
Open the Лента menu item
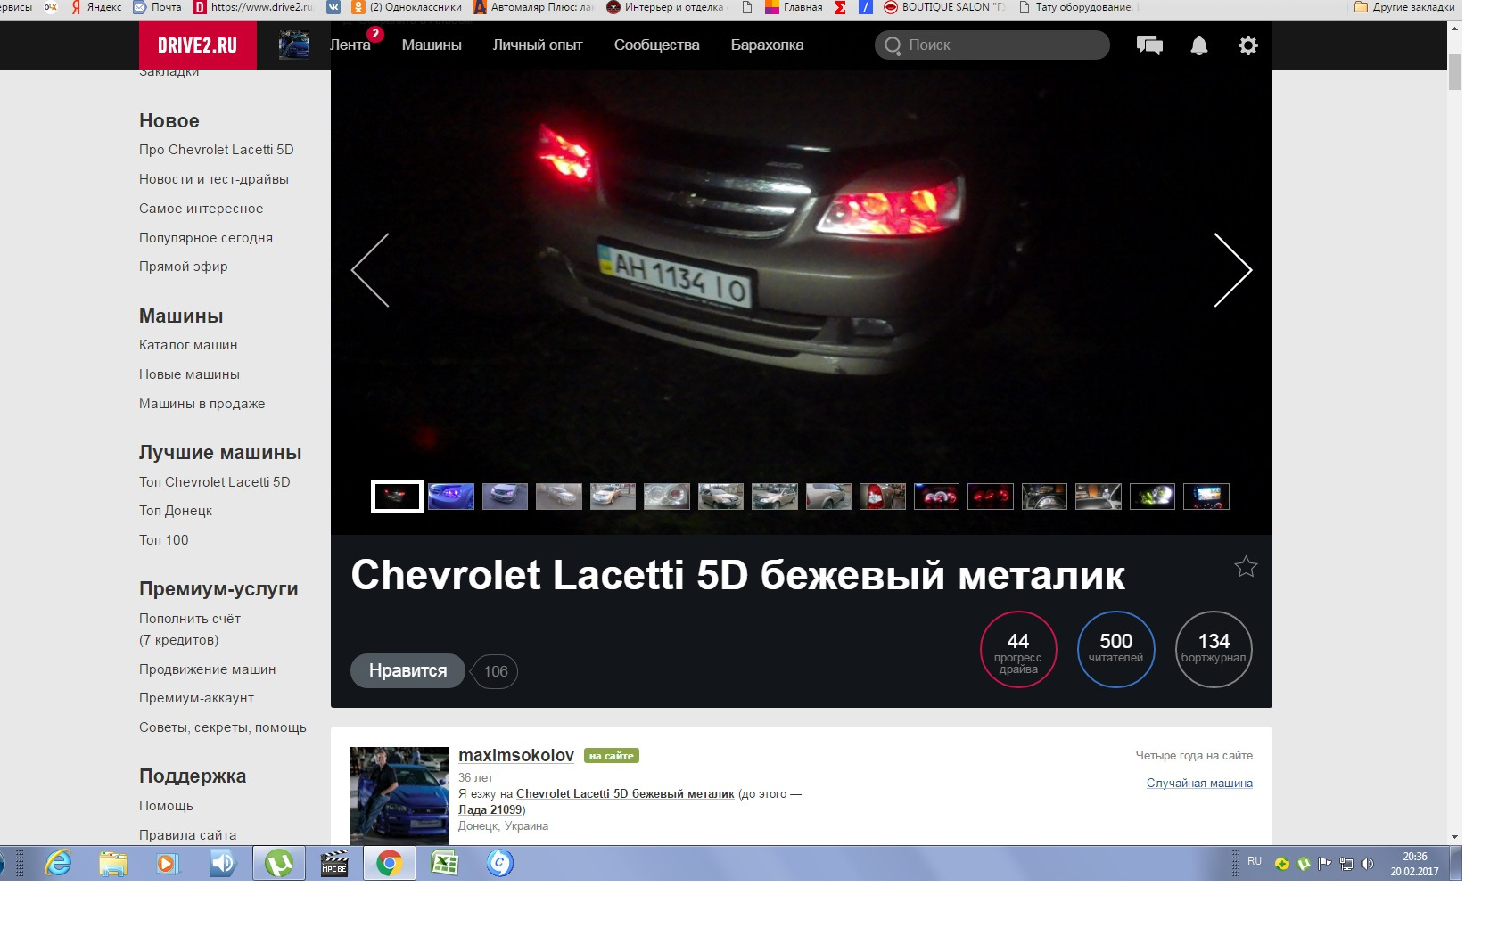tap(350, 45)
